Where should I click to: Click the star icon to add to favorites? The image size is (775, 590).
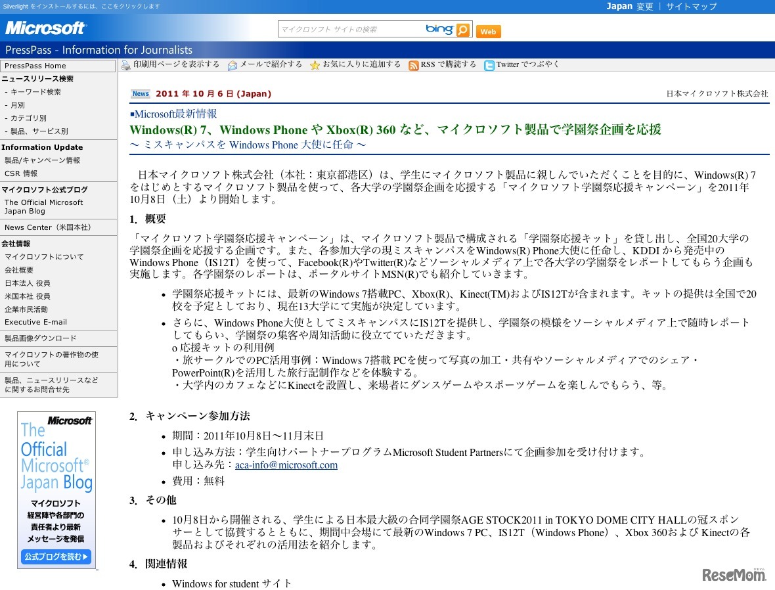pos(315,64)
